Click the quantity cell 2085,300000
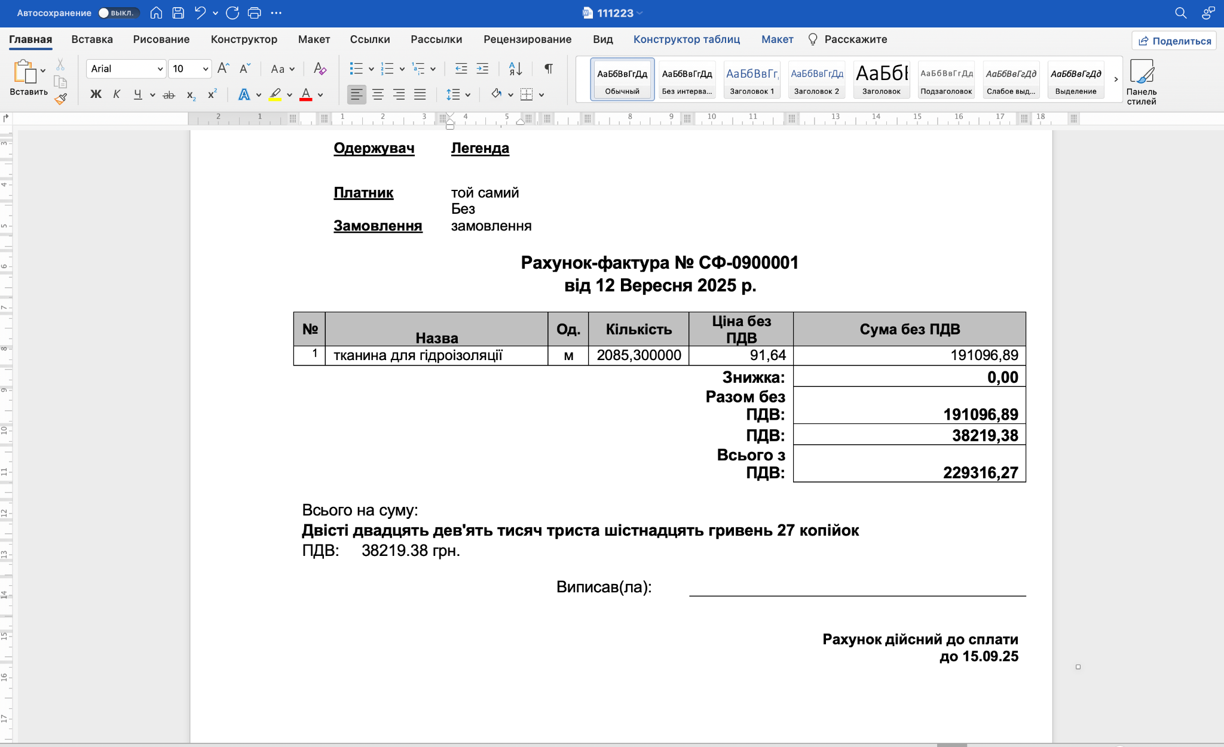 (x=638, y=355)
